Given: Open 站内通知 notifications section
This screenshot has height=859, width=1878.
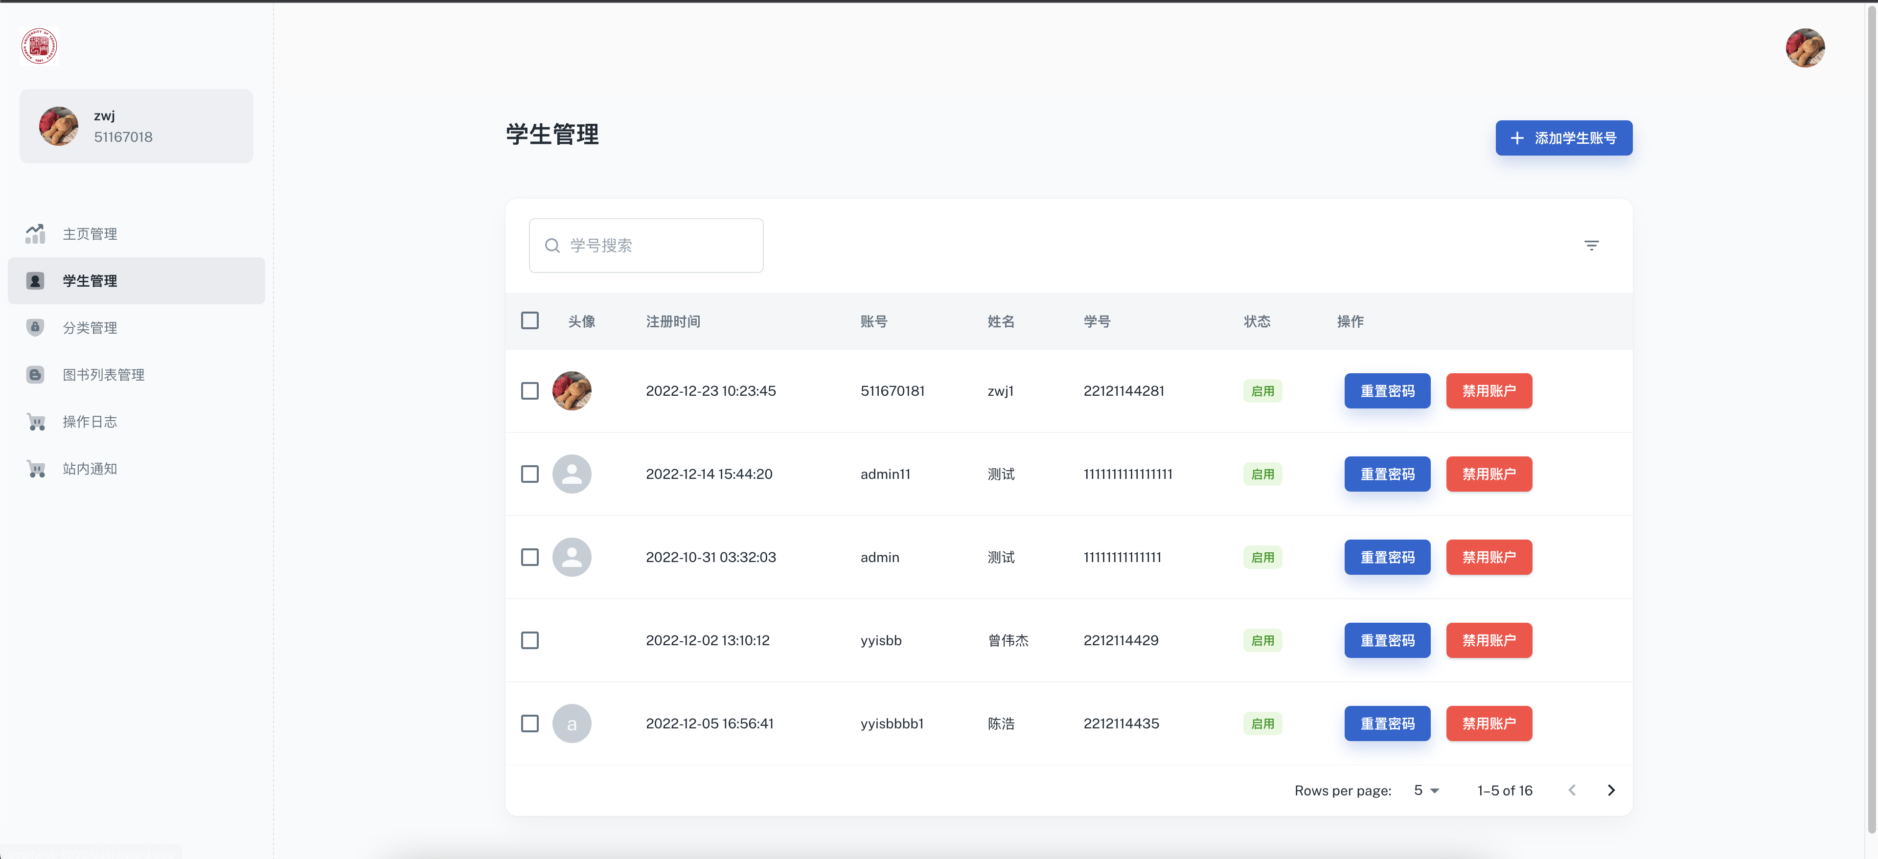Looking at the screenshot, I should (89, 469).
